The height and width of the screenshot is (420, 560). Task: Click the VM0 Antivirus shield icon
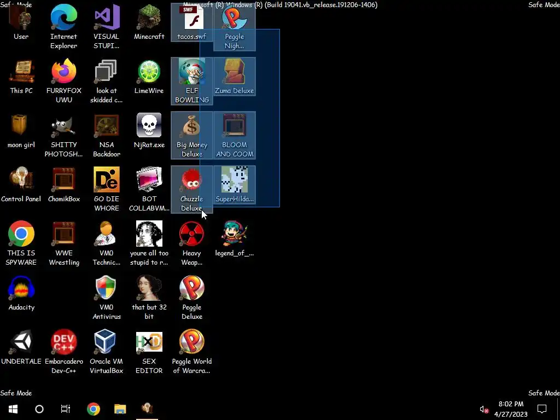coord(107,297)
